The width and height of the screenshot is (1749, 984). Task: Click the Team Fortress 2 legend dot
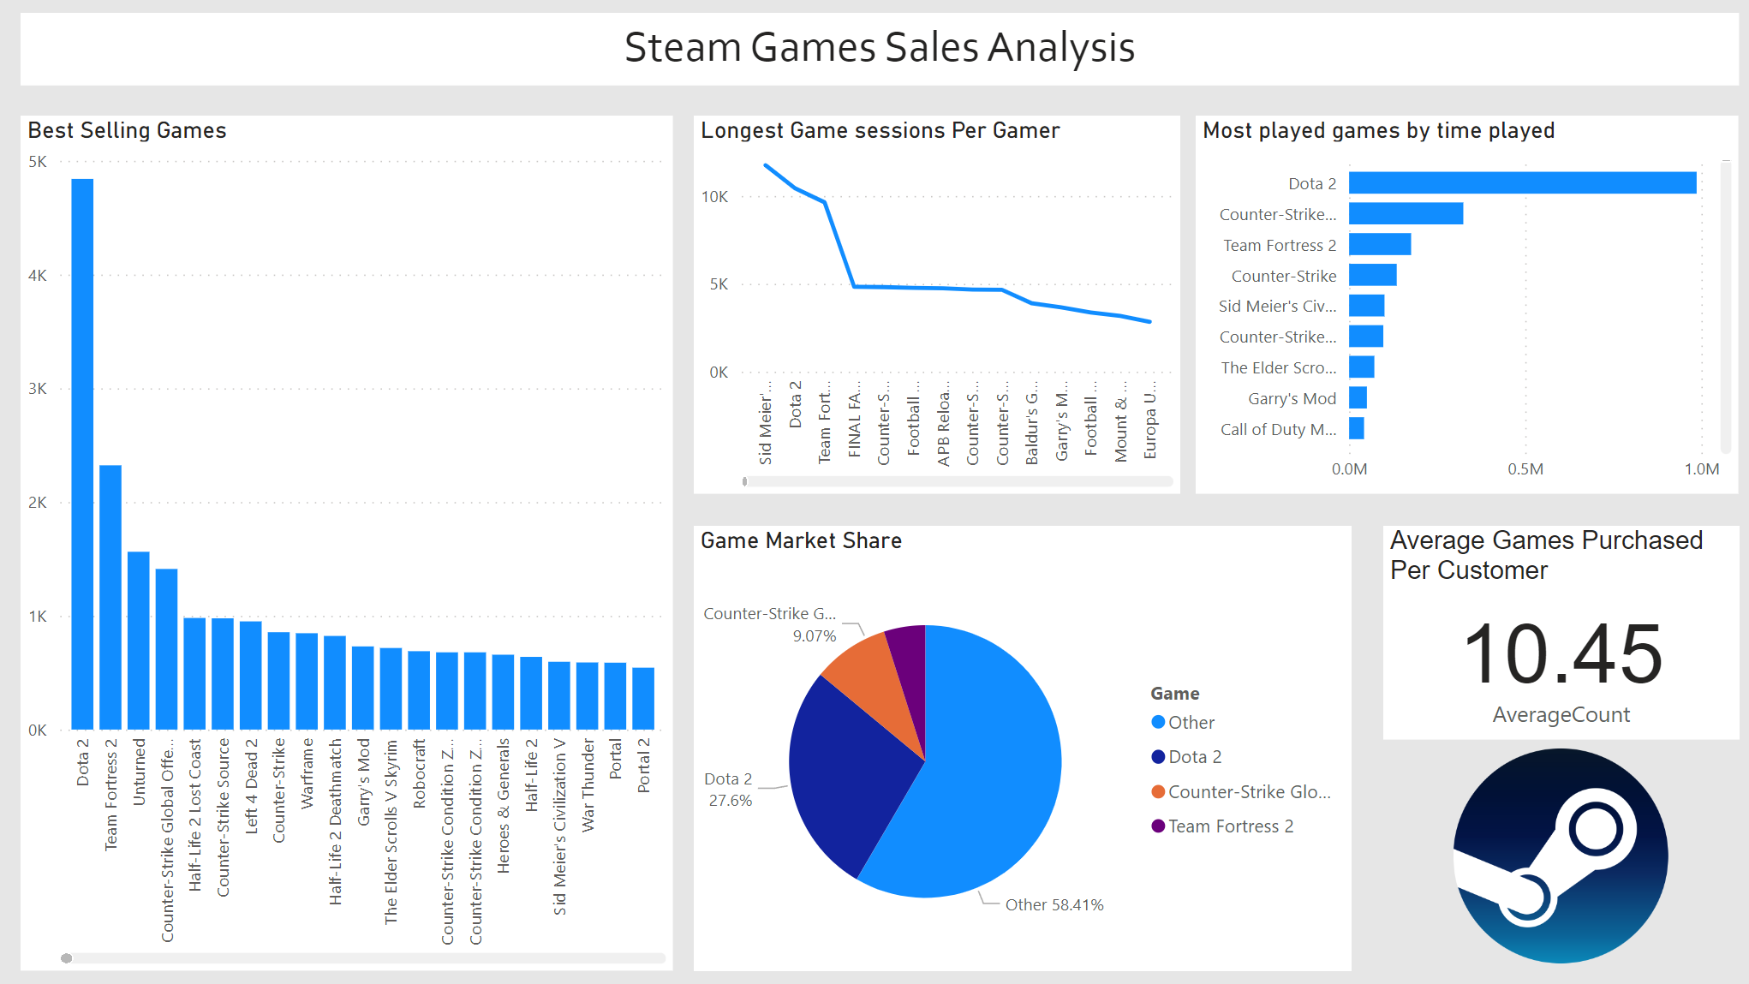pyautogui.click(x=1158, y=826)
